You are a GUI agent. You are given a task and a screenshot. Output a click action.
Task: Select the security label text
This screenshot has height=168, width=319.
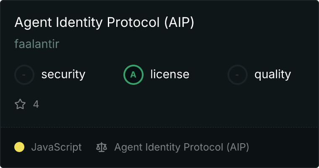click(x=63, y=75)
